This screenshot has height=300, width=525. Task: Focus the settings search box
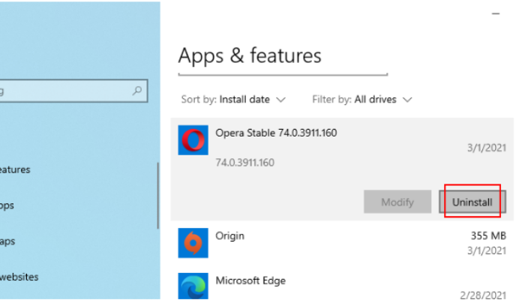[x=73, y=91]
